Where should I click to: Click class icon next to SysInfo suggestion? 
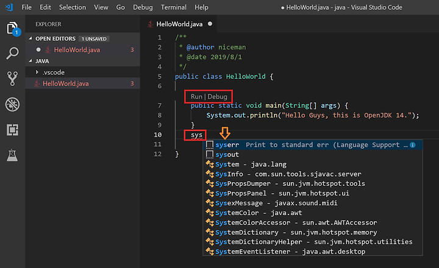[x=210, y=174]
